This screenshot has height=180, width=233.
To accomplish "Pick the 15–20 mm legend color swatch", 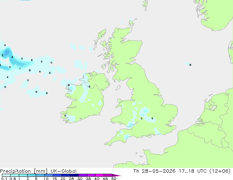I will coord(57,175).
